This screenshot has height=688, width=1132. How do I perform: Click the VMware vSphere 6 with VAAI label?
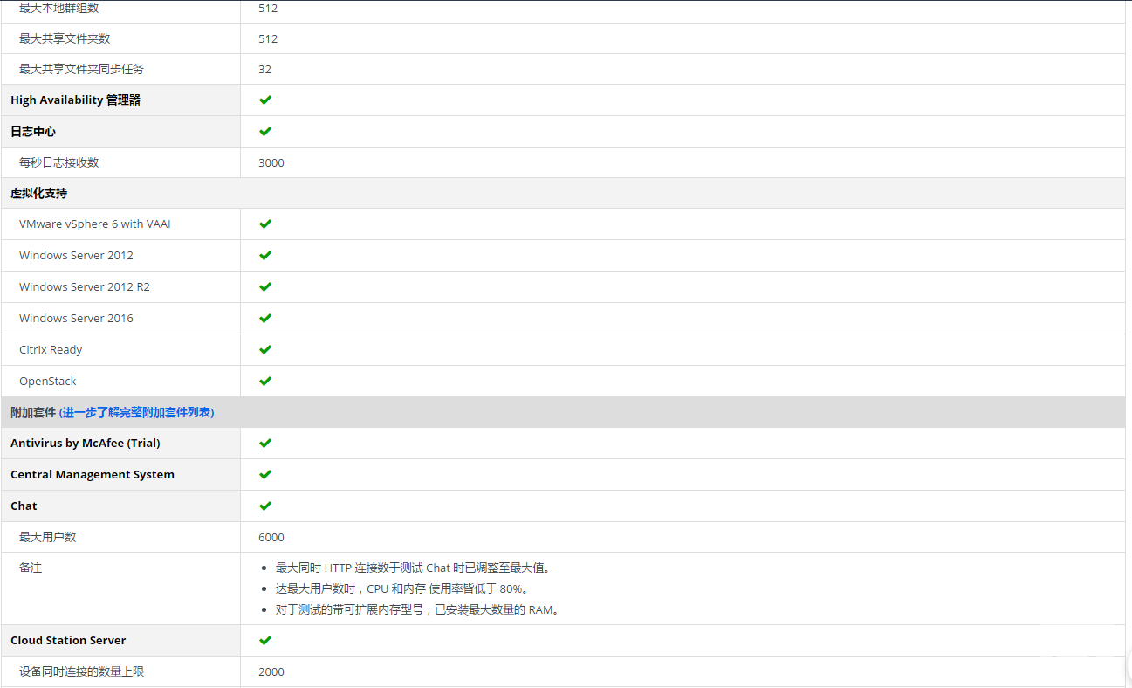click(x=95, y=224)
